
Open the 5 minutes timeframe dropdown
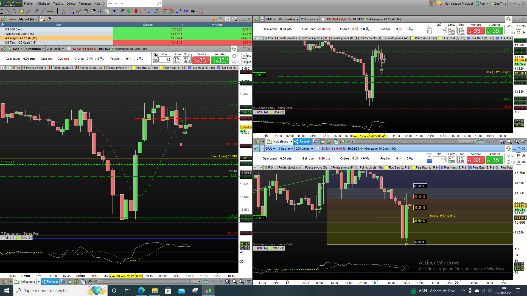35,49
